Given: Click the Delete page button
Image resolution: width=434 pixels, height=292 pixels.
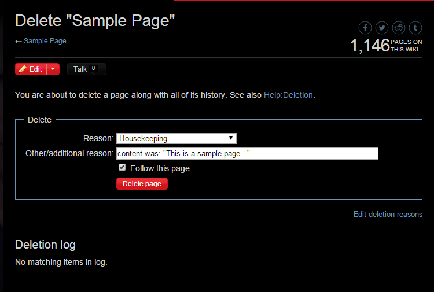Looking at the screenshot, I should 142,184.
